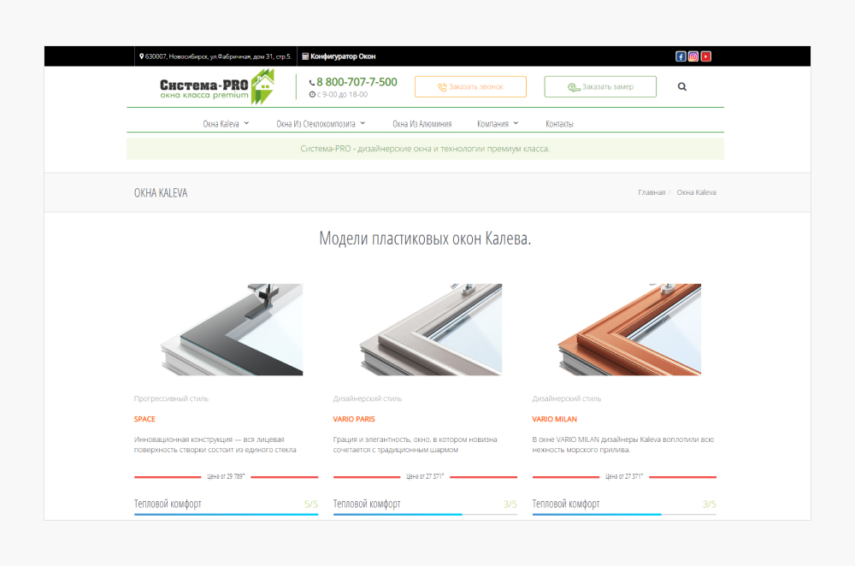
Task: Click the price text Цена от 29 789
Action: click(226, 476)
